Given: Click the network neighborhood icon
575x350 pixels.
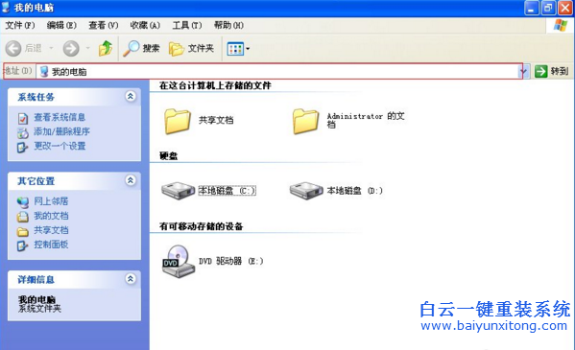Looking at the screenshot, I should 23,202.
